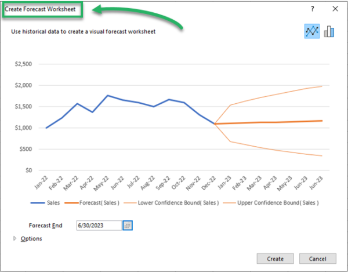
Task: Click the Forecast End label
Action: click(45, 226)
